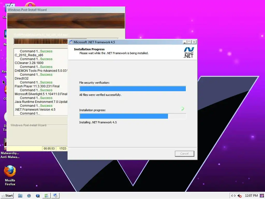Image resolution: width=265 pixels, height=199 pixels.
Task: Open Mozilla Firefox desktop icon
Action: pyautogui.click(x=10, y=176)
